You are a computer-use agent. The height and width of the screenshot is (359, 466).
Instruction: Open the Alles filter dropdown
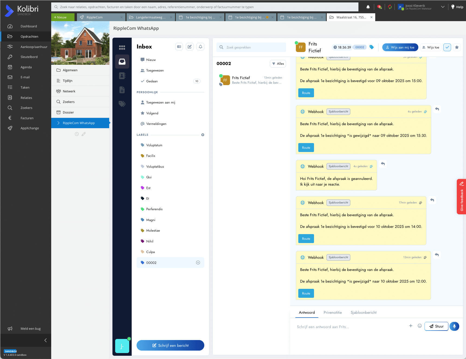(x=278, y=64)
